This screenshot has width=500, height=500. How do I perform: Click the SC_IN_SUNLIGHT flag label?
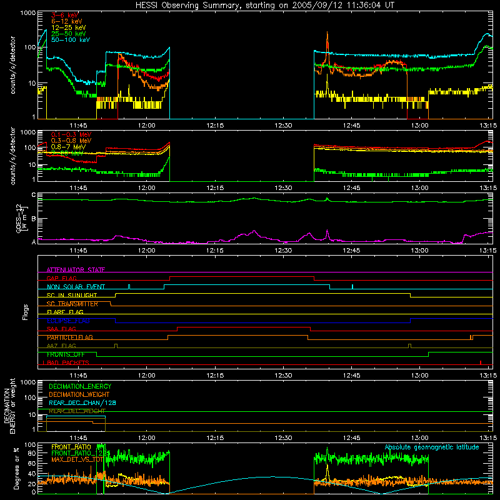pos(72,295)
